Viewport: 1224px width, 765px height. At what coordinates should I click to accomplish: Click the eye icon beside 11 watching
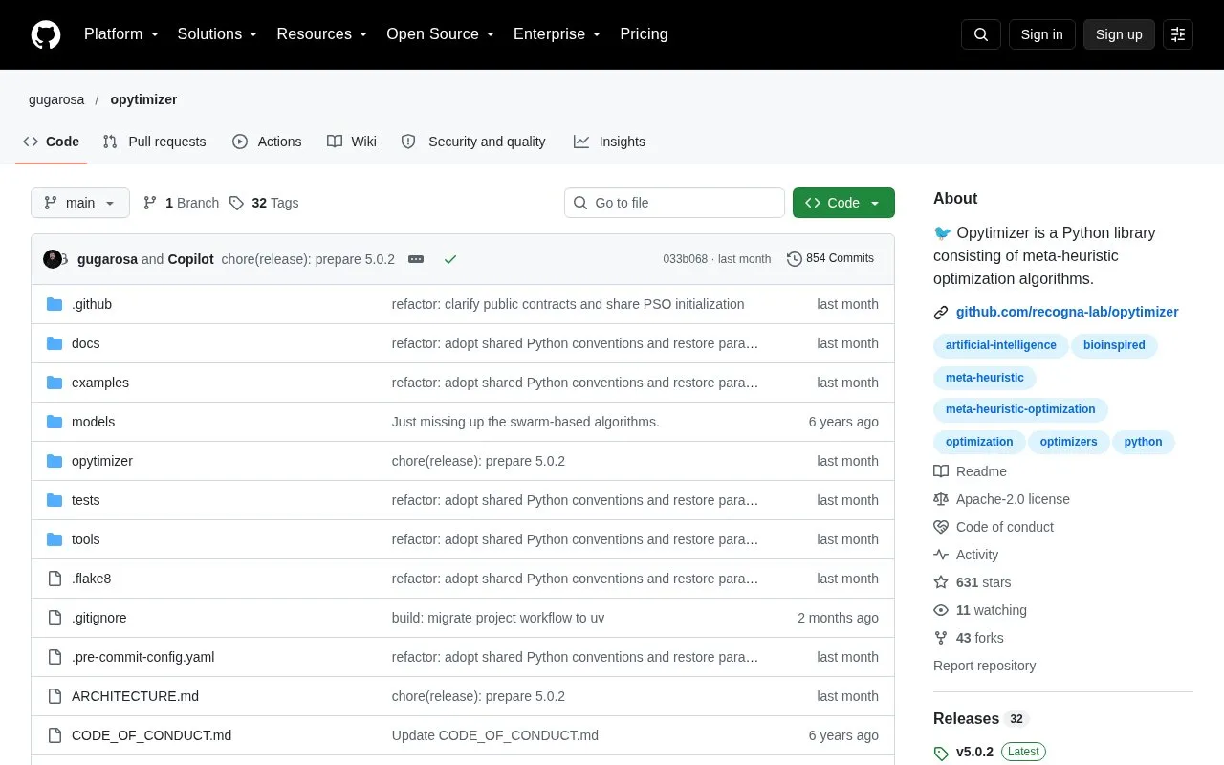pos(941,610)
